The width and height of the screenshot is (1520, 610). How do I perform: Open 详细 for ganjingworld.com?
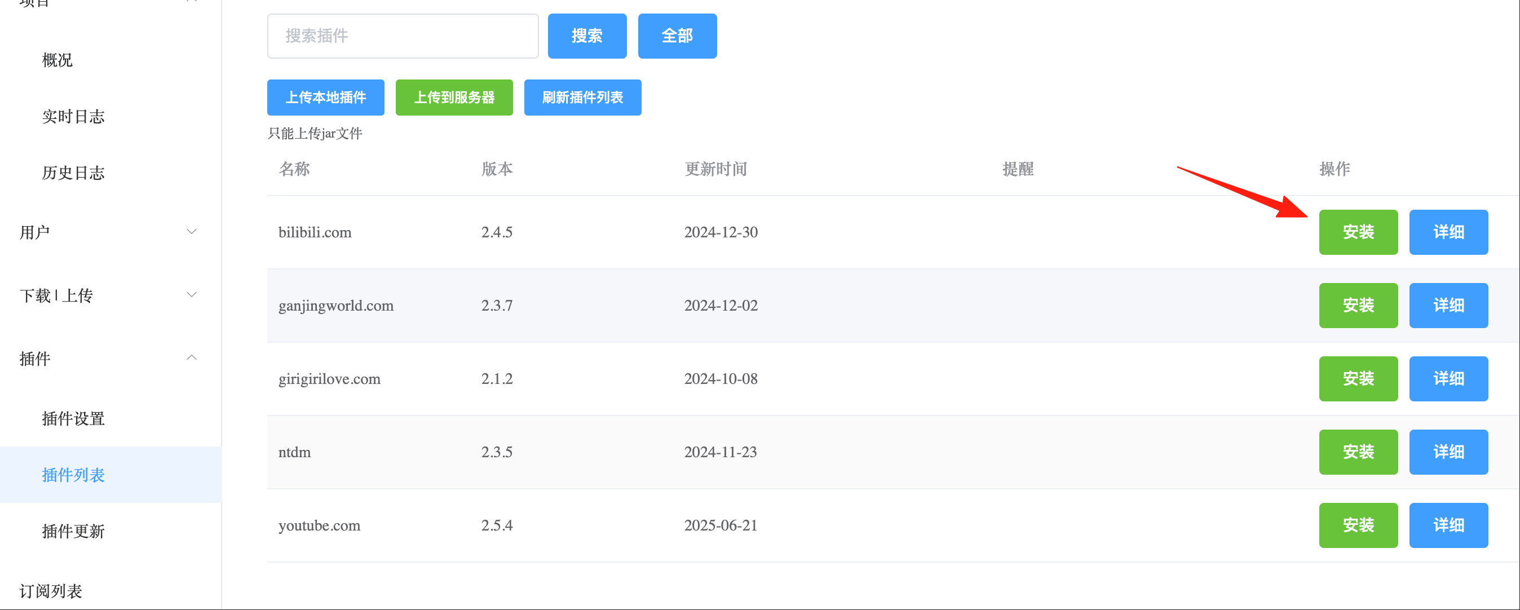pyautogui.click(x=1448, y=306)
